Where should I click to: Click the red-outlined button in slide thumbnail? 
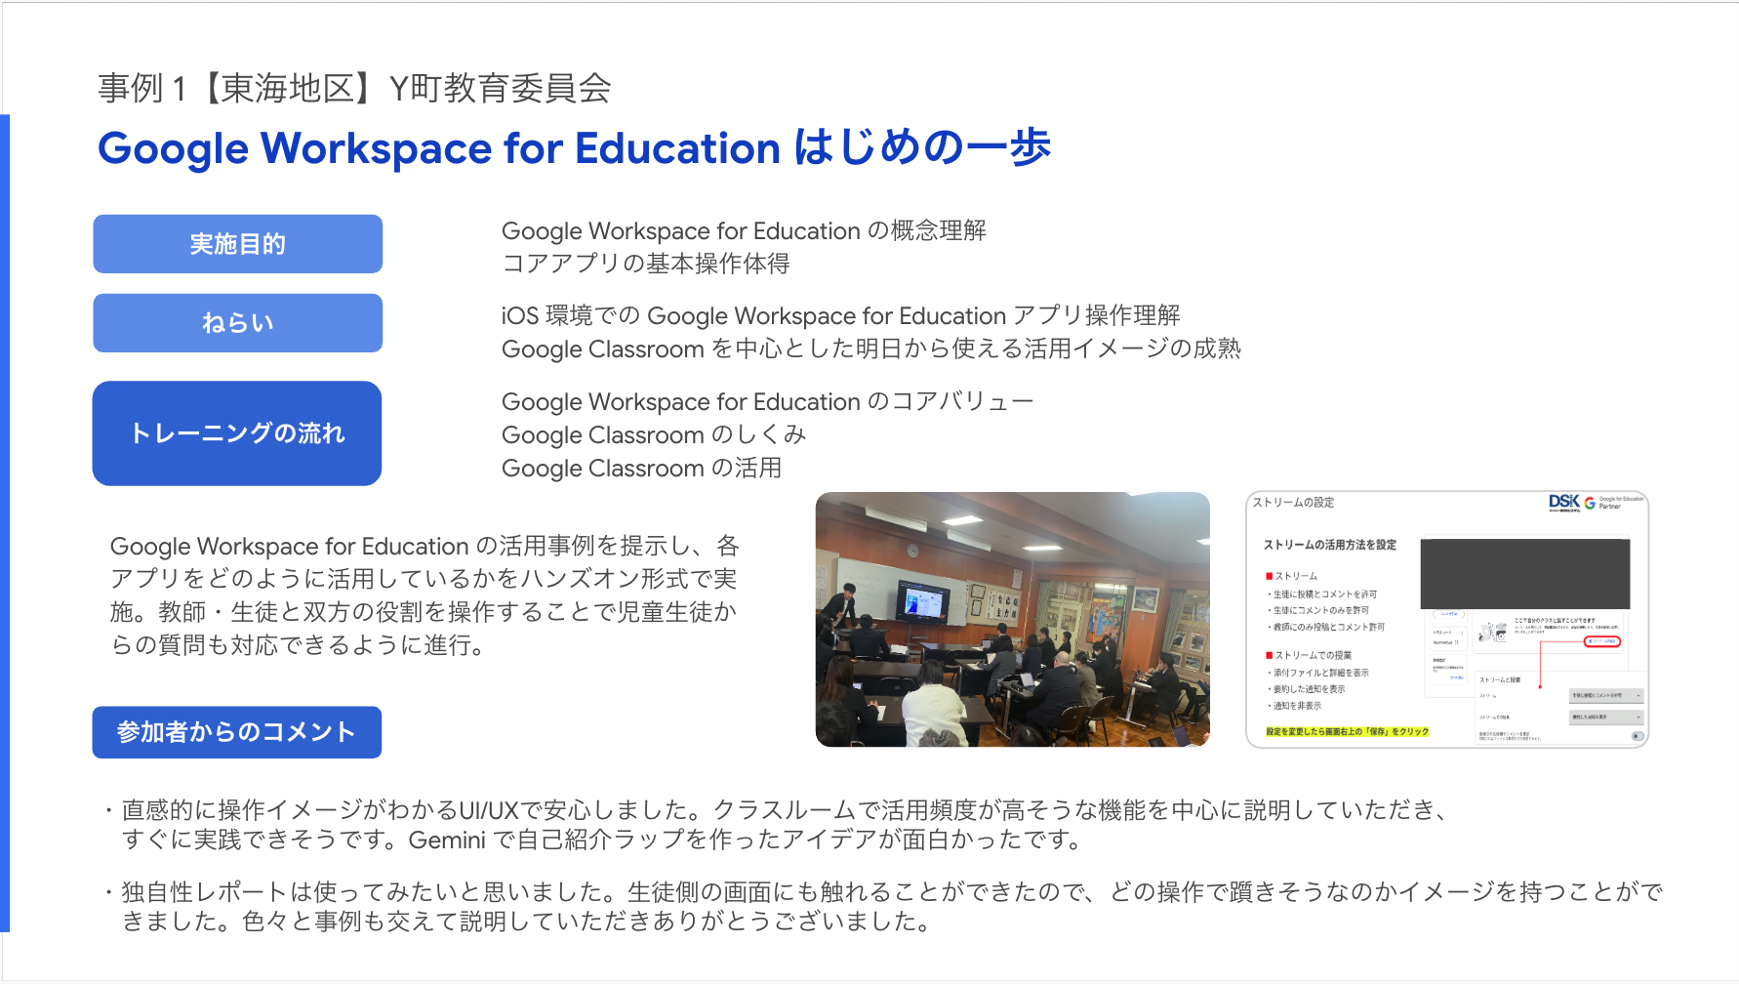tap(1602, 641)
